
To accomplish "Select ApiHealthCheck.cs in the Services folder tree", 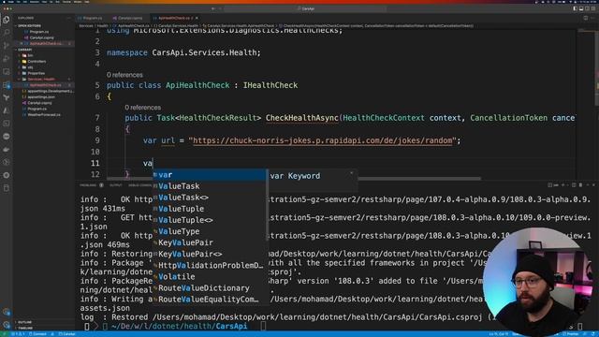I will (45, 85).
